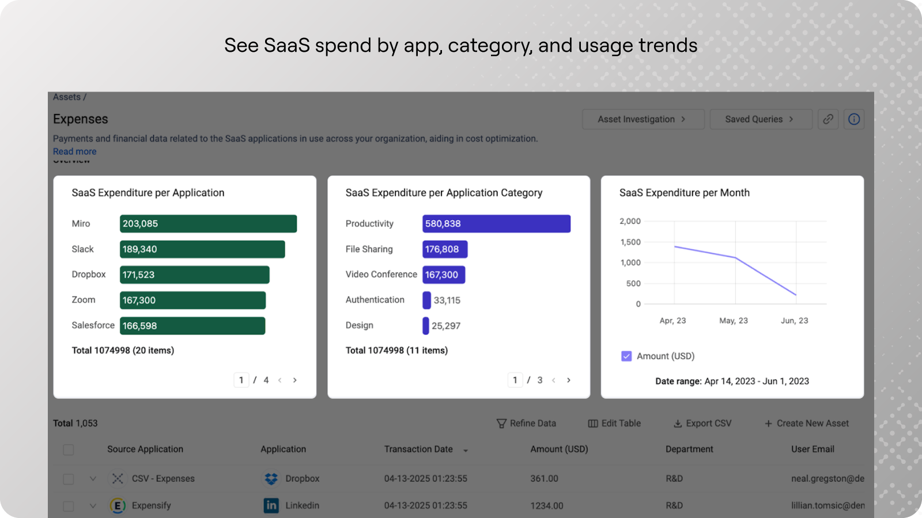Toggle the Amount (USD) checkbox
Image resolution: width=922 pixels, height=518 pixels.
626,356
